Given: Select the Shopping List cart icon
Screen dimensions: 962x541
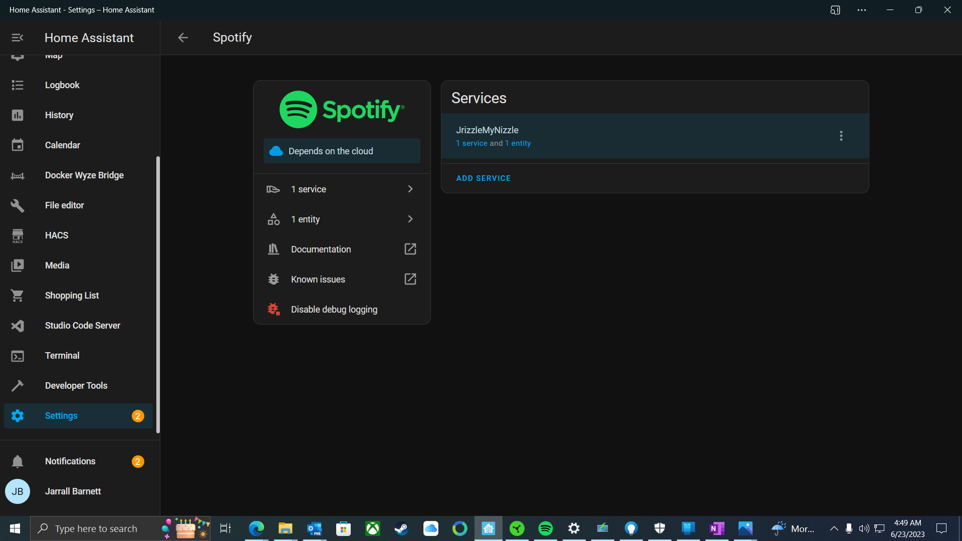Looking at the screenshot, I should click(x=18, y=296).
